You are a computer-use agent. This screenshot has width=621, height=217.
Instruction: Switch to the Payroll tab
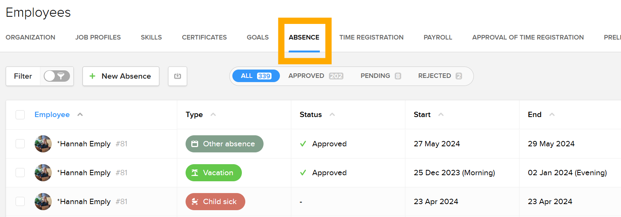click(x=438, y=37)
